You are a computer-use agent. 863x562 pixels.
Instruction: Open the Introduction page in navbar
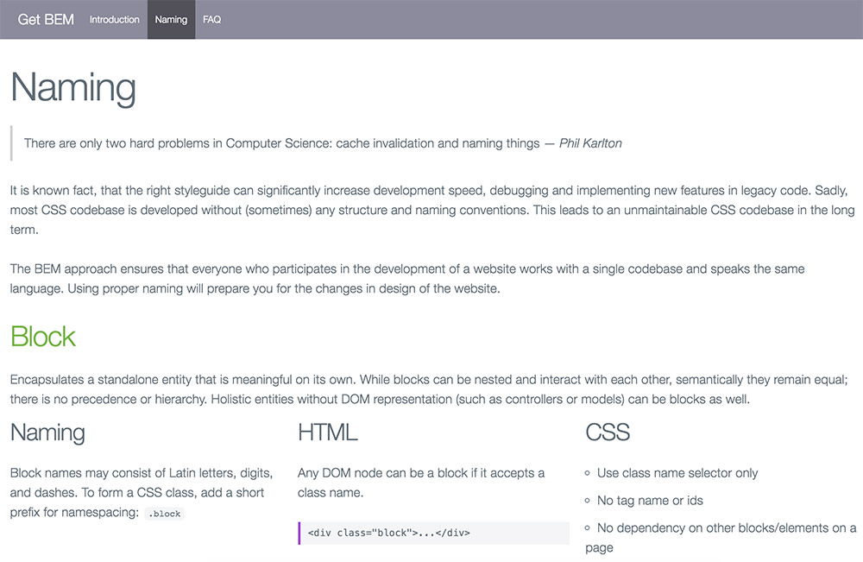(x=114, y=19)
